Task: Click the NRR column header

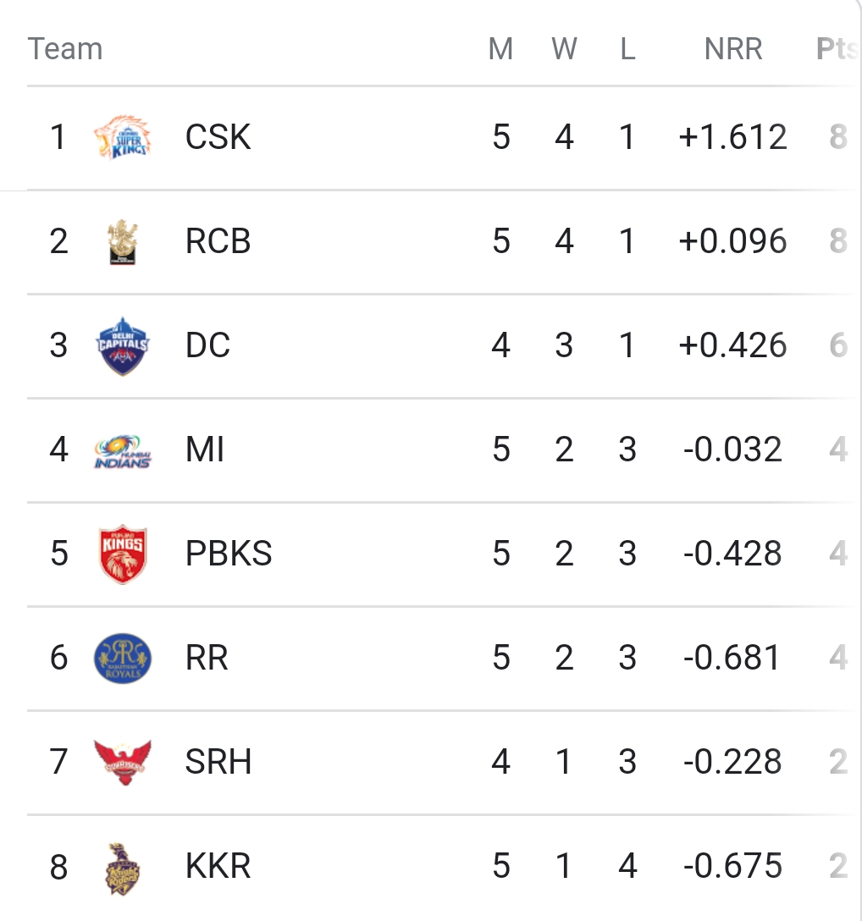Action: (x=733, y=49)
